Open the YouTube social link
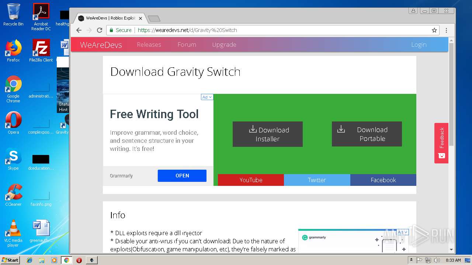Viewport: 472px width, 265px height. (x=251, y=180)
